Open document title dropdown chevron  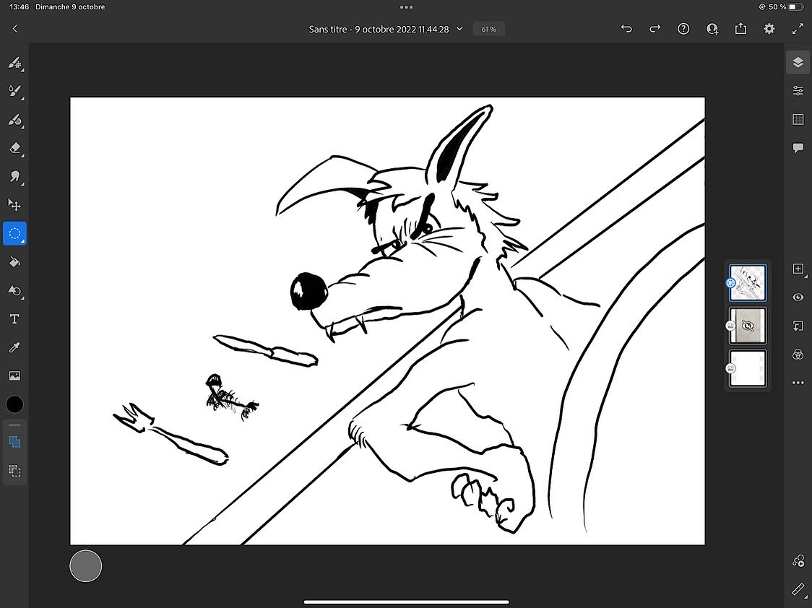[x=459, y=29]
